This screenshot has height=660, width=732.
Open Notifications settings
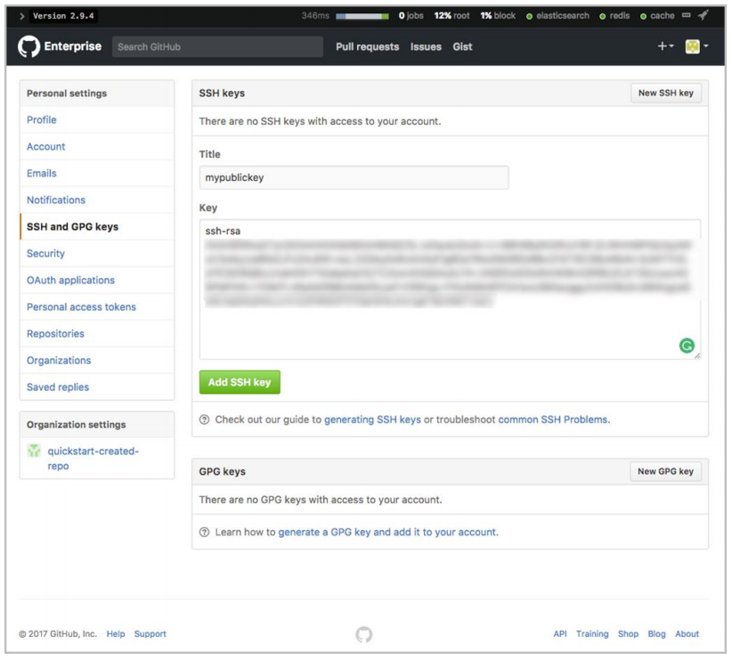pyautogui.click(x=56, y=200)
